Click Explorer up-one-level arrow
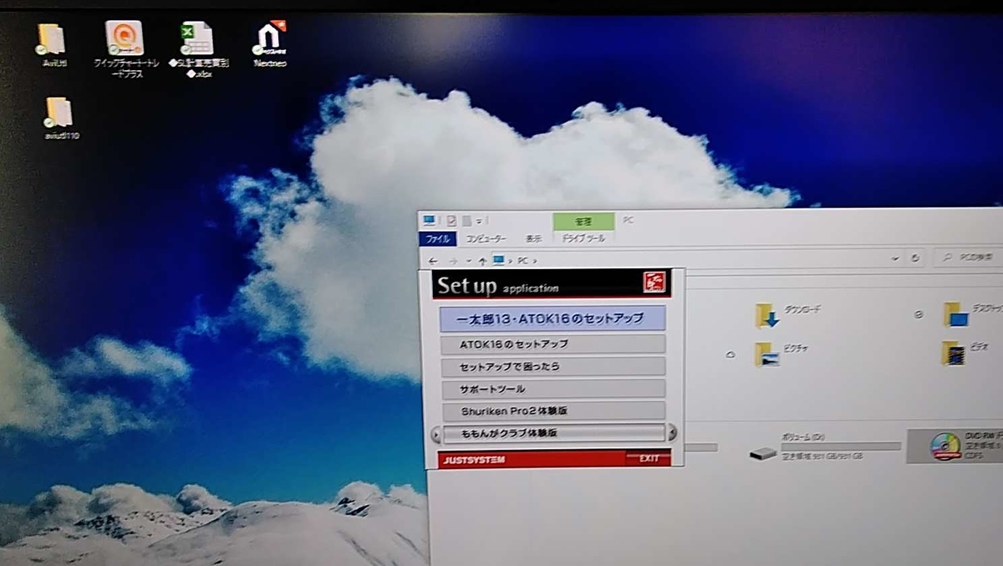 tap(482, 260)
